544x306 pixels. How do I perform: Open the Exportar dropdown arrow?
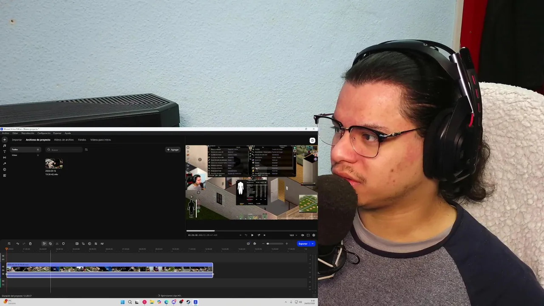click(312, 244)
